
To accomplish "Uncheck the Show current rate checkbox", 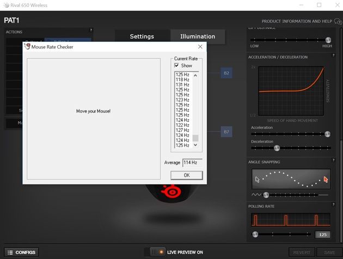I will click(176, 65).
